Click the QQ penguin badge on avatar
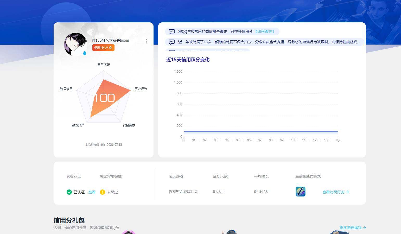The height and width of the screenshot is (234, 401). tap(85, 53)
